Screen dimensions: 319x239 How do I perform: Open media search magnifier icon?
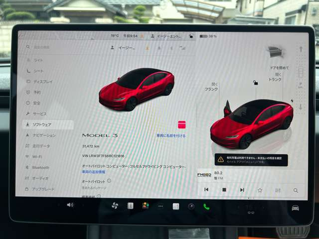click(296, 190)
